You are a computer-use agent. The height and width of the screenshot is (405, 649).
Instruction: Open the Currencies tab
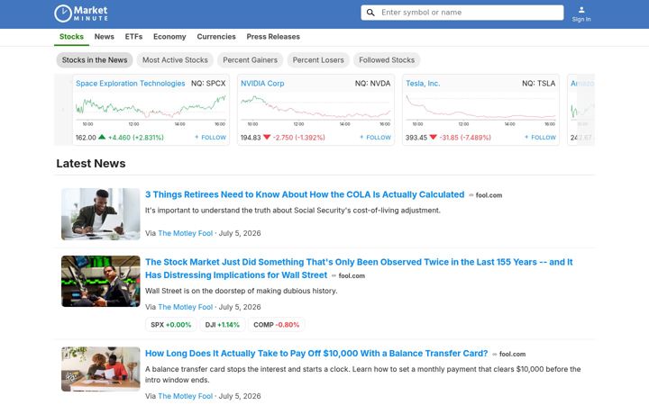(x=216, y=37)
